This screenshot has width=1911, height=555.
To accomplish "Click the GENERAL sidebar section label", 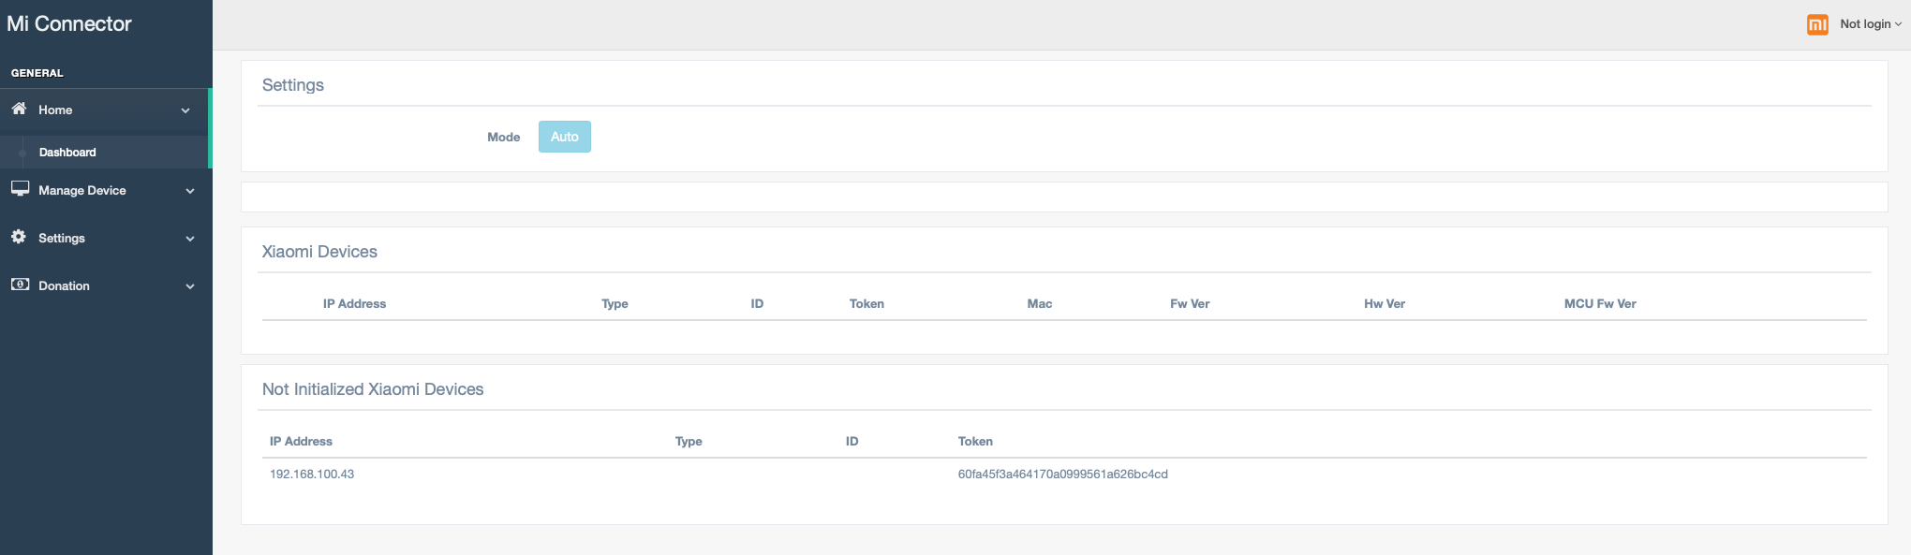I will (x=37, y=73).
